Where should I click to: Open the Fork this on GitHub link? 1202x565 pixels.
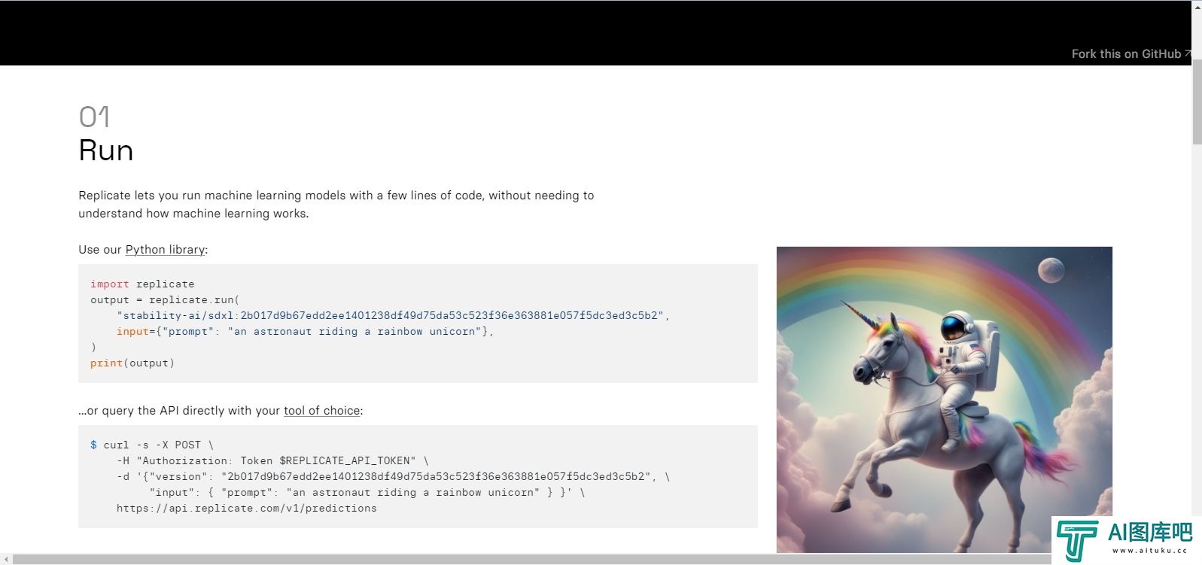tap(1126, 53)
